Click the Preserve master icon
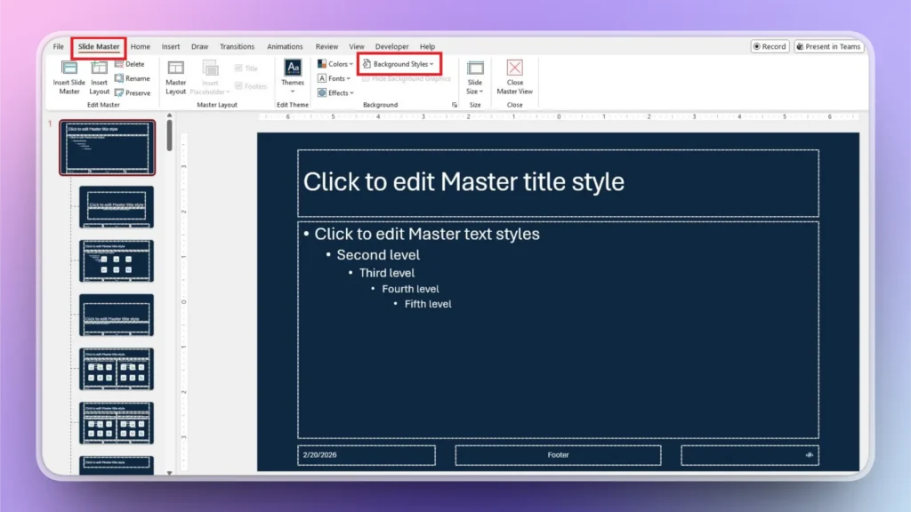 point(132,91)
